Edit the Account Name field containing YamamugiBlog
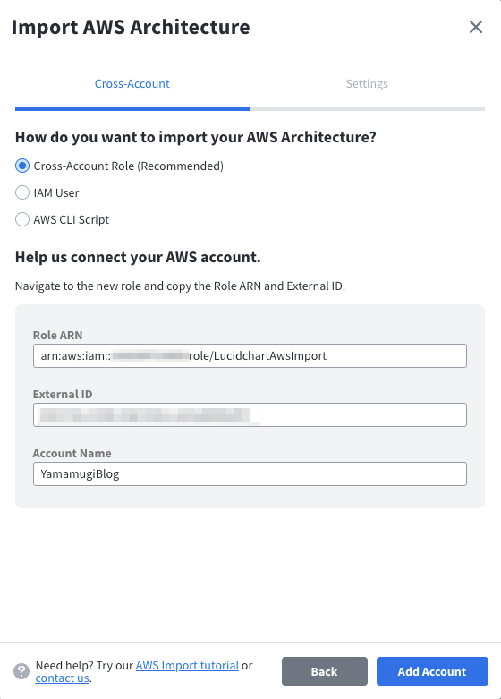501x699 pixels. point(250,473)
